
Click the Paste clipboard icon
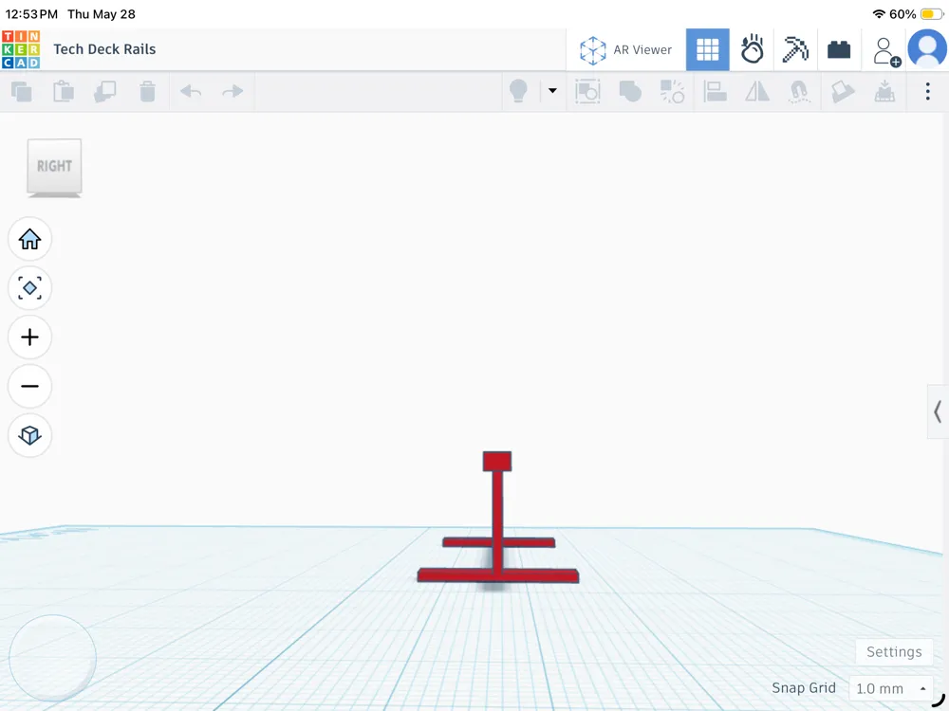click(x=64, y=91)
